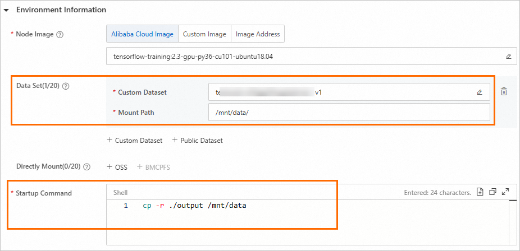Add a Public Dataset

[197, 141]
